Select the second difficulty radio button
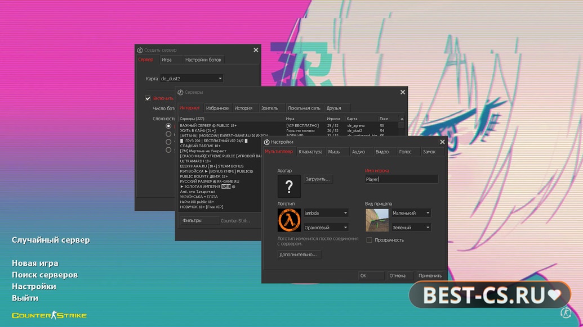Screen dimensions: 583x327 pos(168,134)
